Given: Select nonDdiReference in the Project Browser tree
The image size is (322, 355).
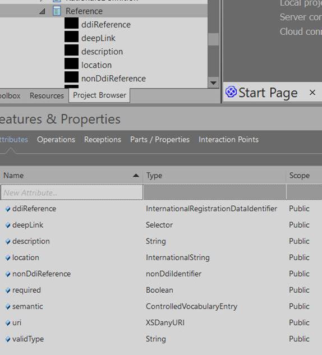Looking at the screenshot, I should coord(113,79).
